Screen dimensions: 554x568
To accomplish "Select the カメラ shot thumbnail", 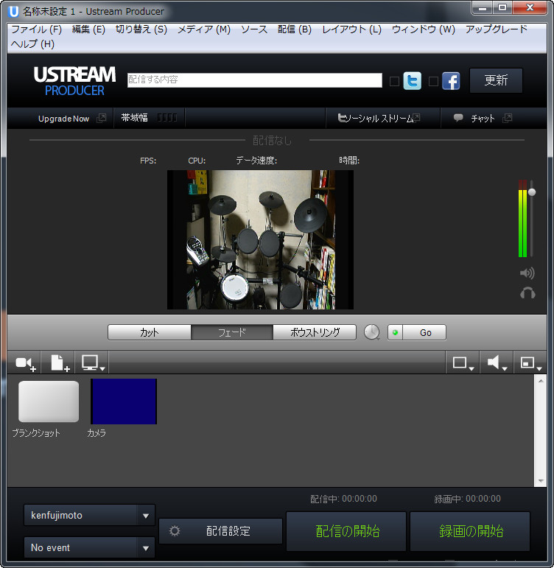I will [124, 402].
